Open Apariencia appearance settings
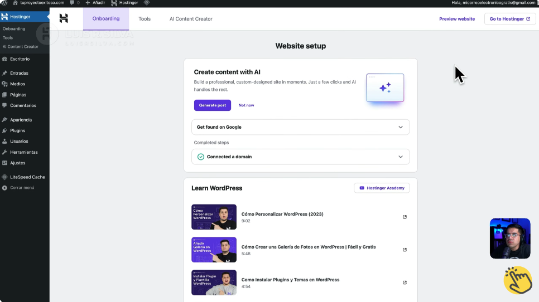Screen dimensions: 539x302 [x=21, y=120]
